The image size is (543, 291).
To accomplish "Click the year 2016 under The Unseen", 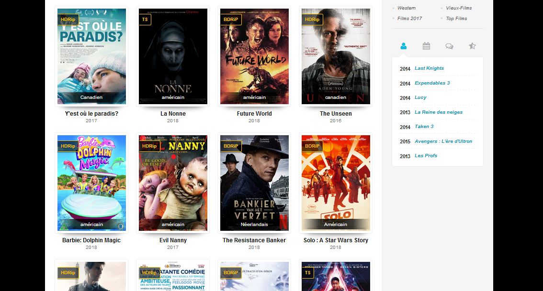I will 336,120.
